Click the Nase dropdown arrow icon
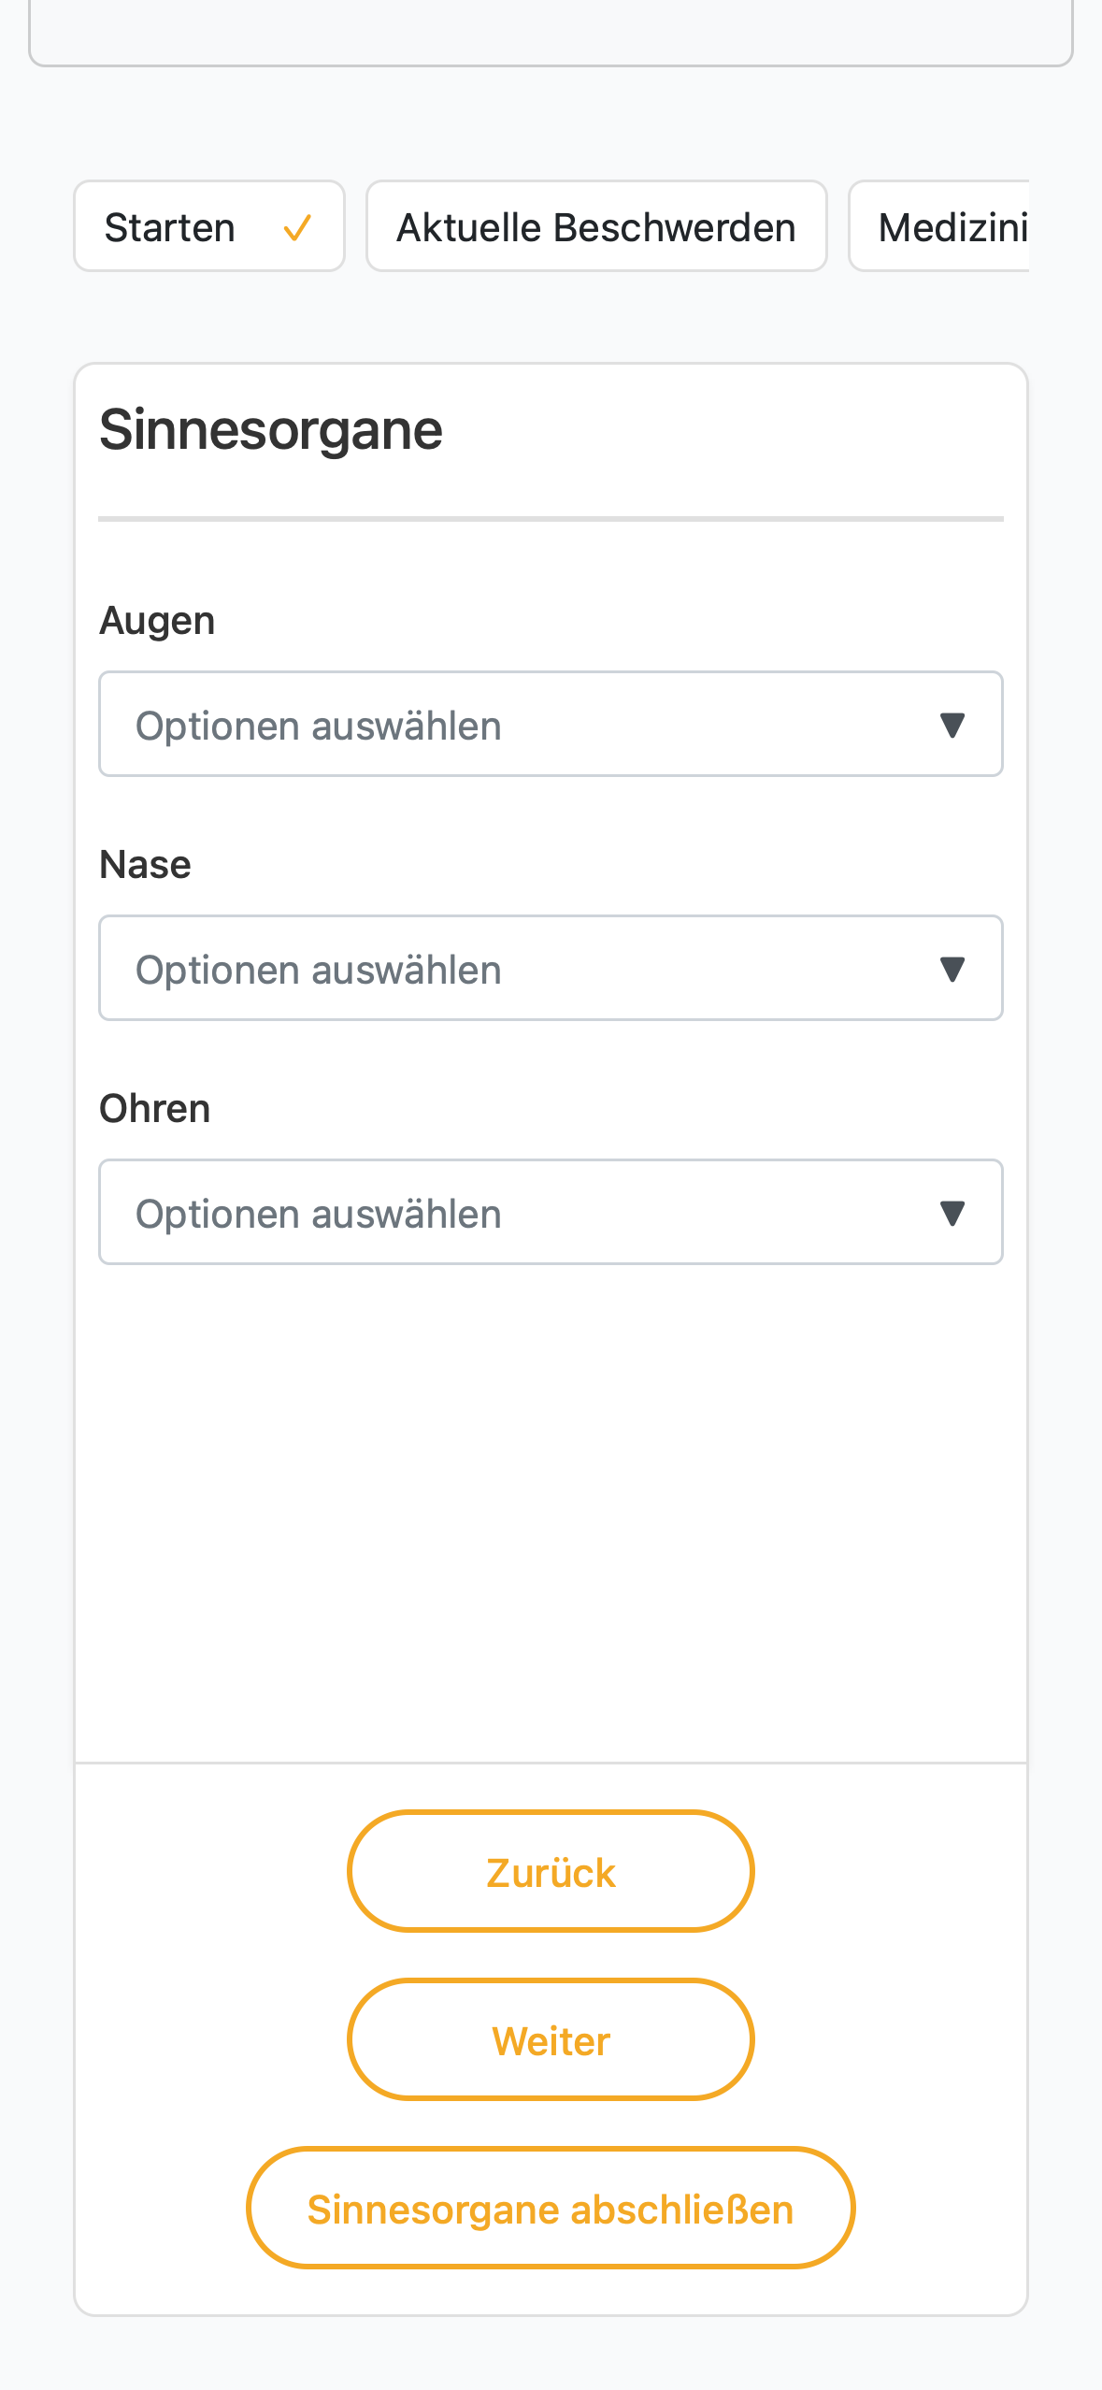This screenshot has height=2390, width=1102. (952, 969)
